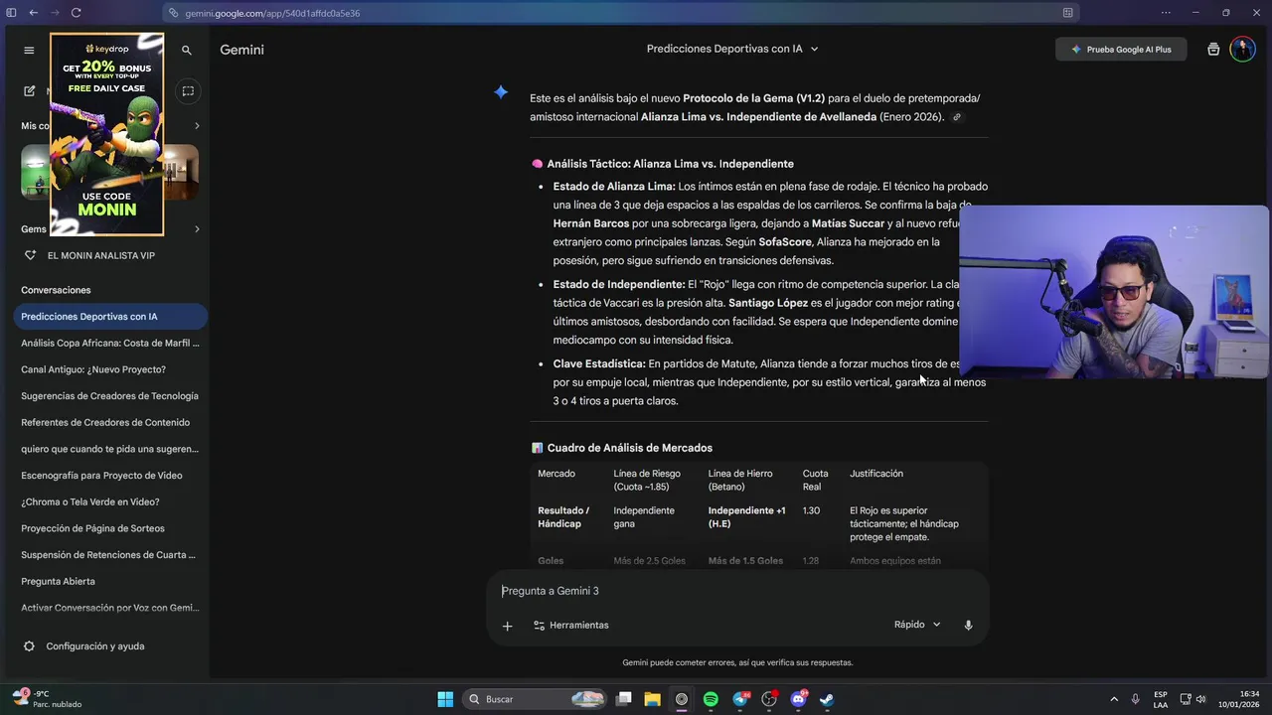Open the reader view icon in the address bar
Image resolution: width=1272 pixels, height=715 pixels.
coord(1067,13)
